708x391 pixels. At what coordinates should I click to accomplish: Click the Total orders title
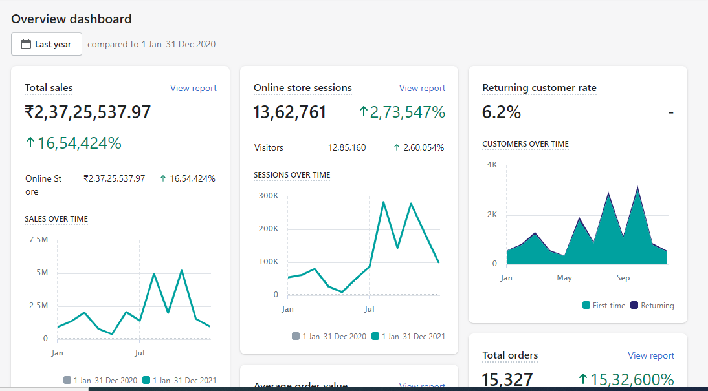click(x=510, y=355)
